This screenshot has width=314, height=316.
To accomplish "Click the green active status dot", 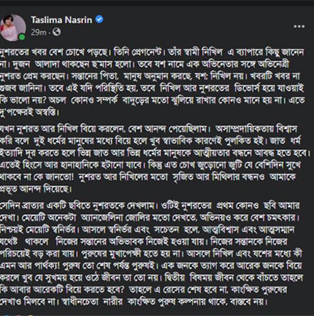I will click(22, 37).
